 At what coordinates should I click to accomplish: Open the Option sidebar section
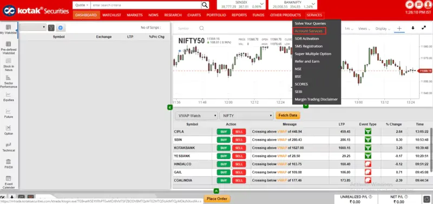(8, 130)
